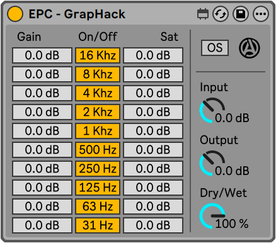The height and width of the screenshot is (243, 276).
Task: Click the Gain column header
Action: (29, 37)
